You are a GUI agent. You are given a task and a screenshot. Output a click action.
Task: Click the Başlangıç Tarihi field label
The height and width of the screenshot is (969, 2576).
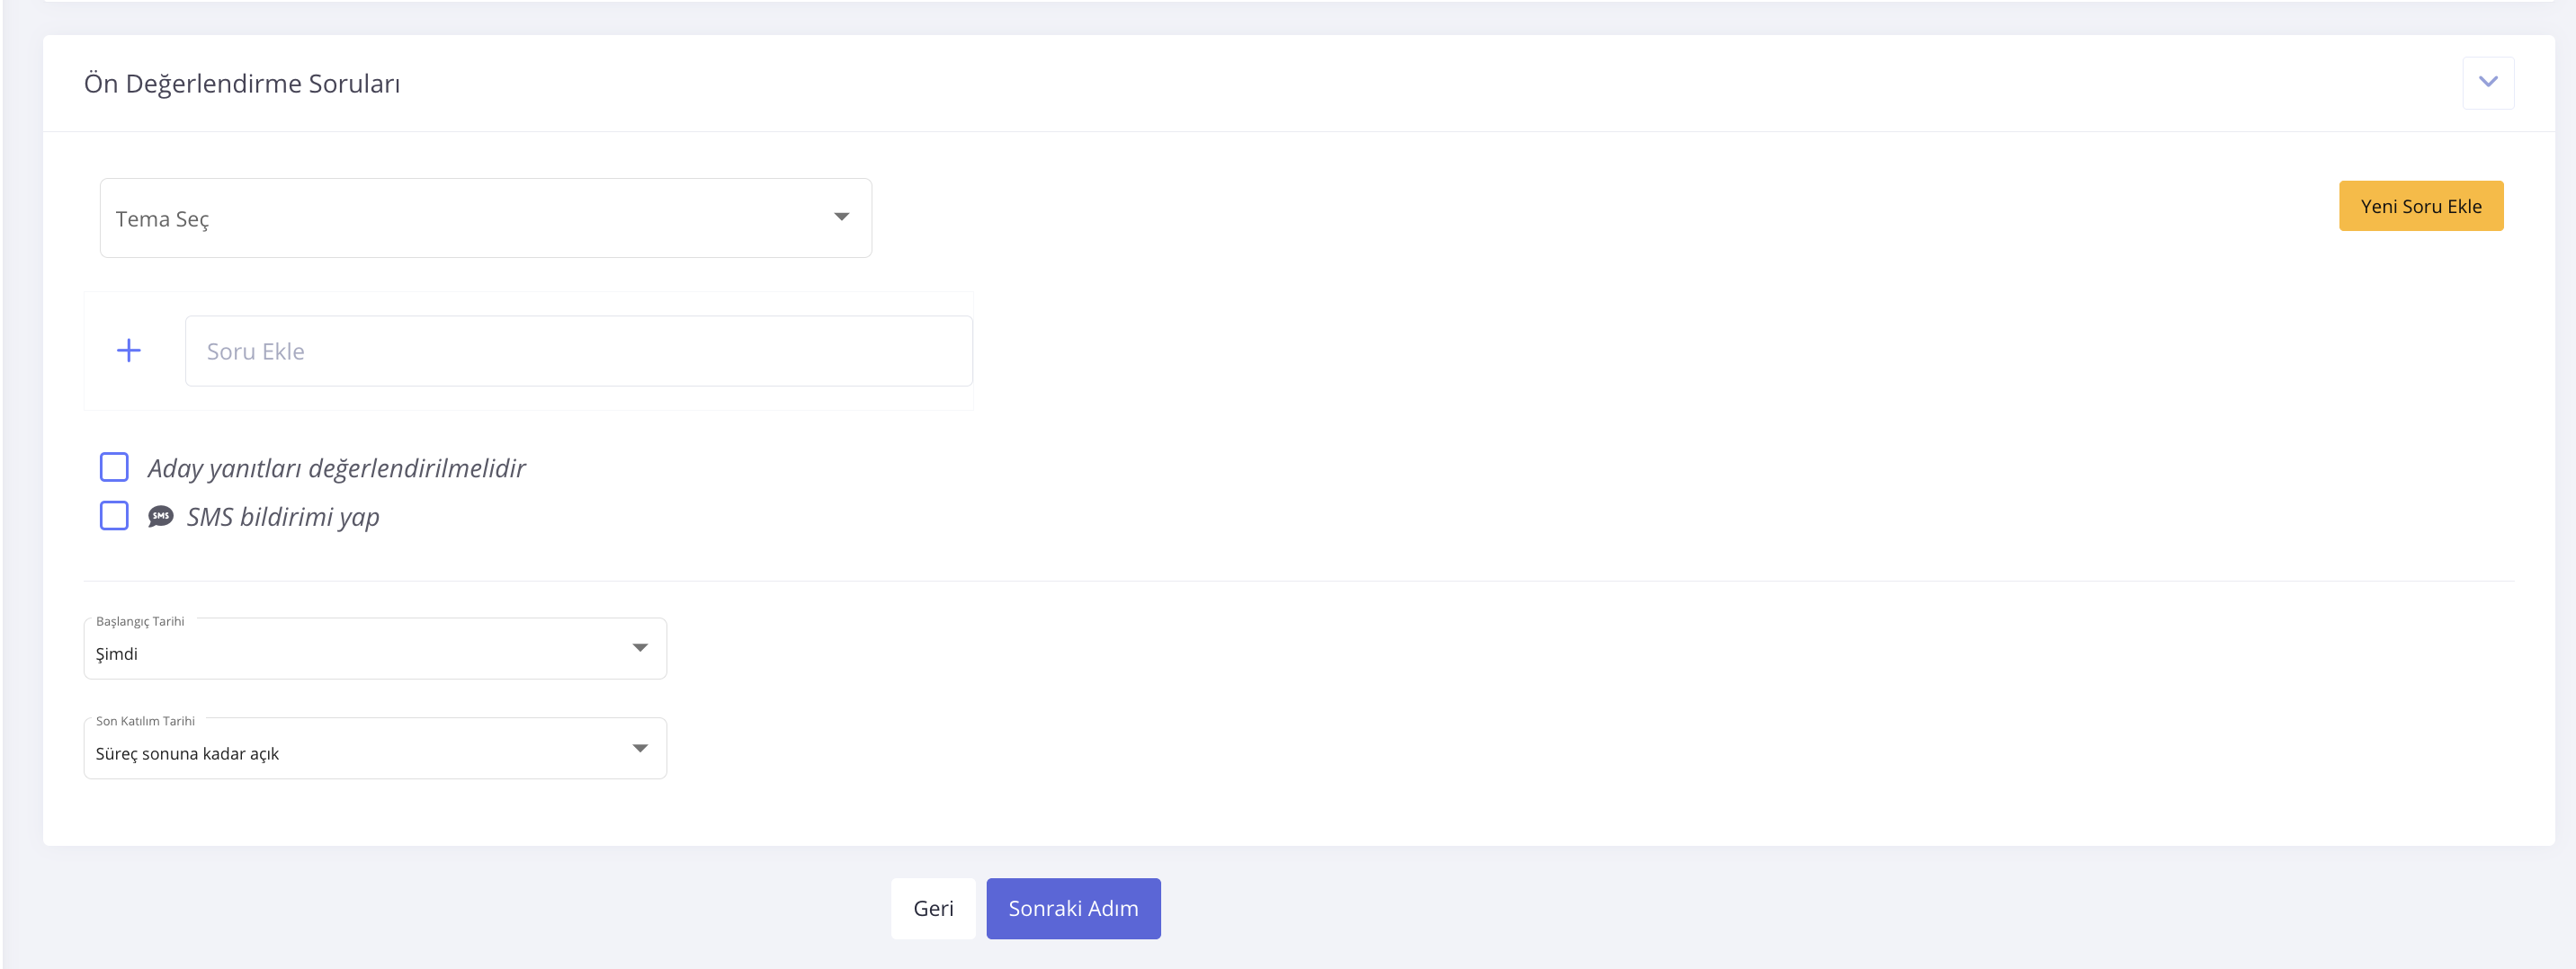(140, 621)
